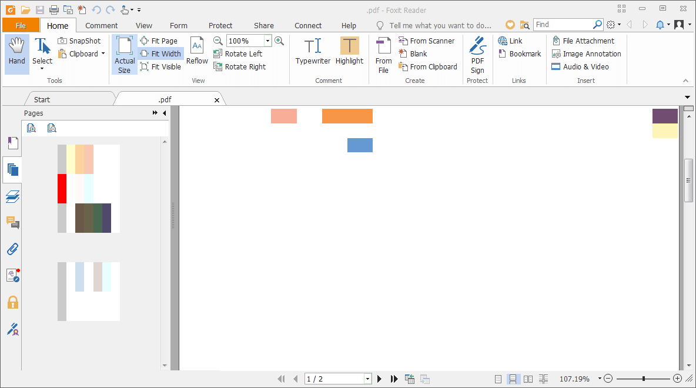Close the .pdf document tab
Image resolution: width=696 pixels, height=388 pixels.
[216, 100]
